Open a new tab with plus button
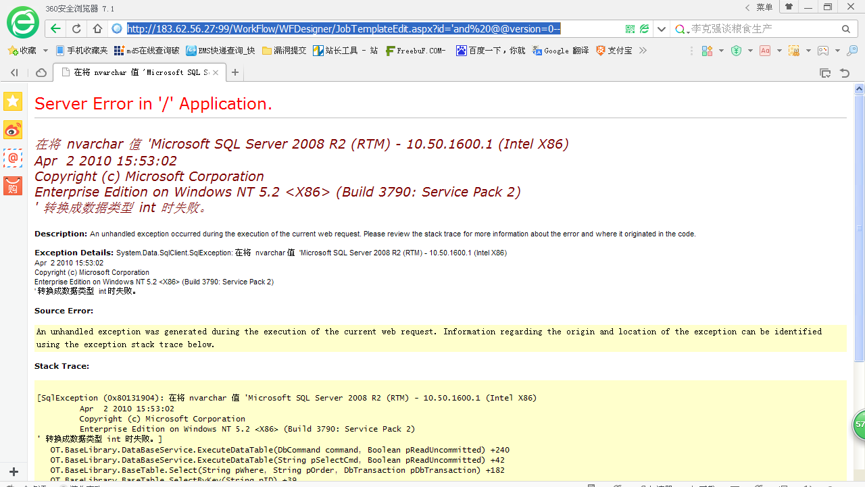The height and width of the screenshot is (487, 865). click(x=235, y=73)
